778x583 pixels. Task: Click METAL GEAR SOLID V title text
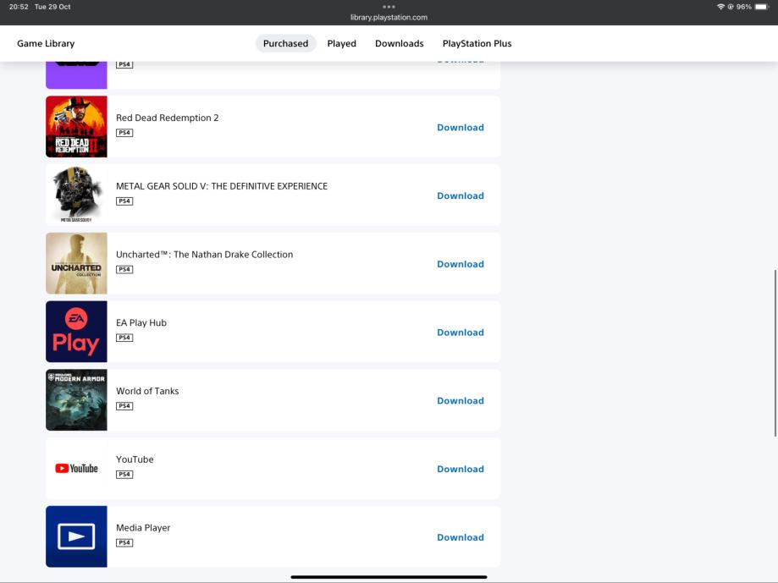point(222,186)
